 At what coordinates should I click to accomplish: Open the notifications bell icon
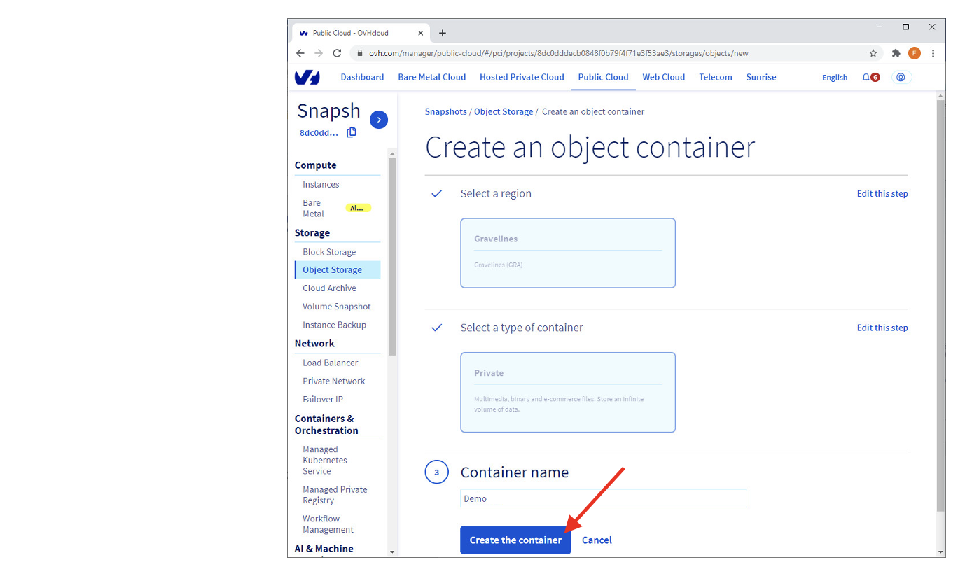(x=866, y=78)
